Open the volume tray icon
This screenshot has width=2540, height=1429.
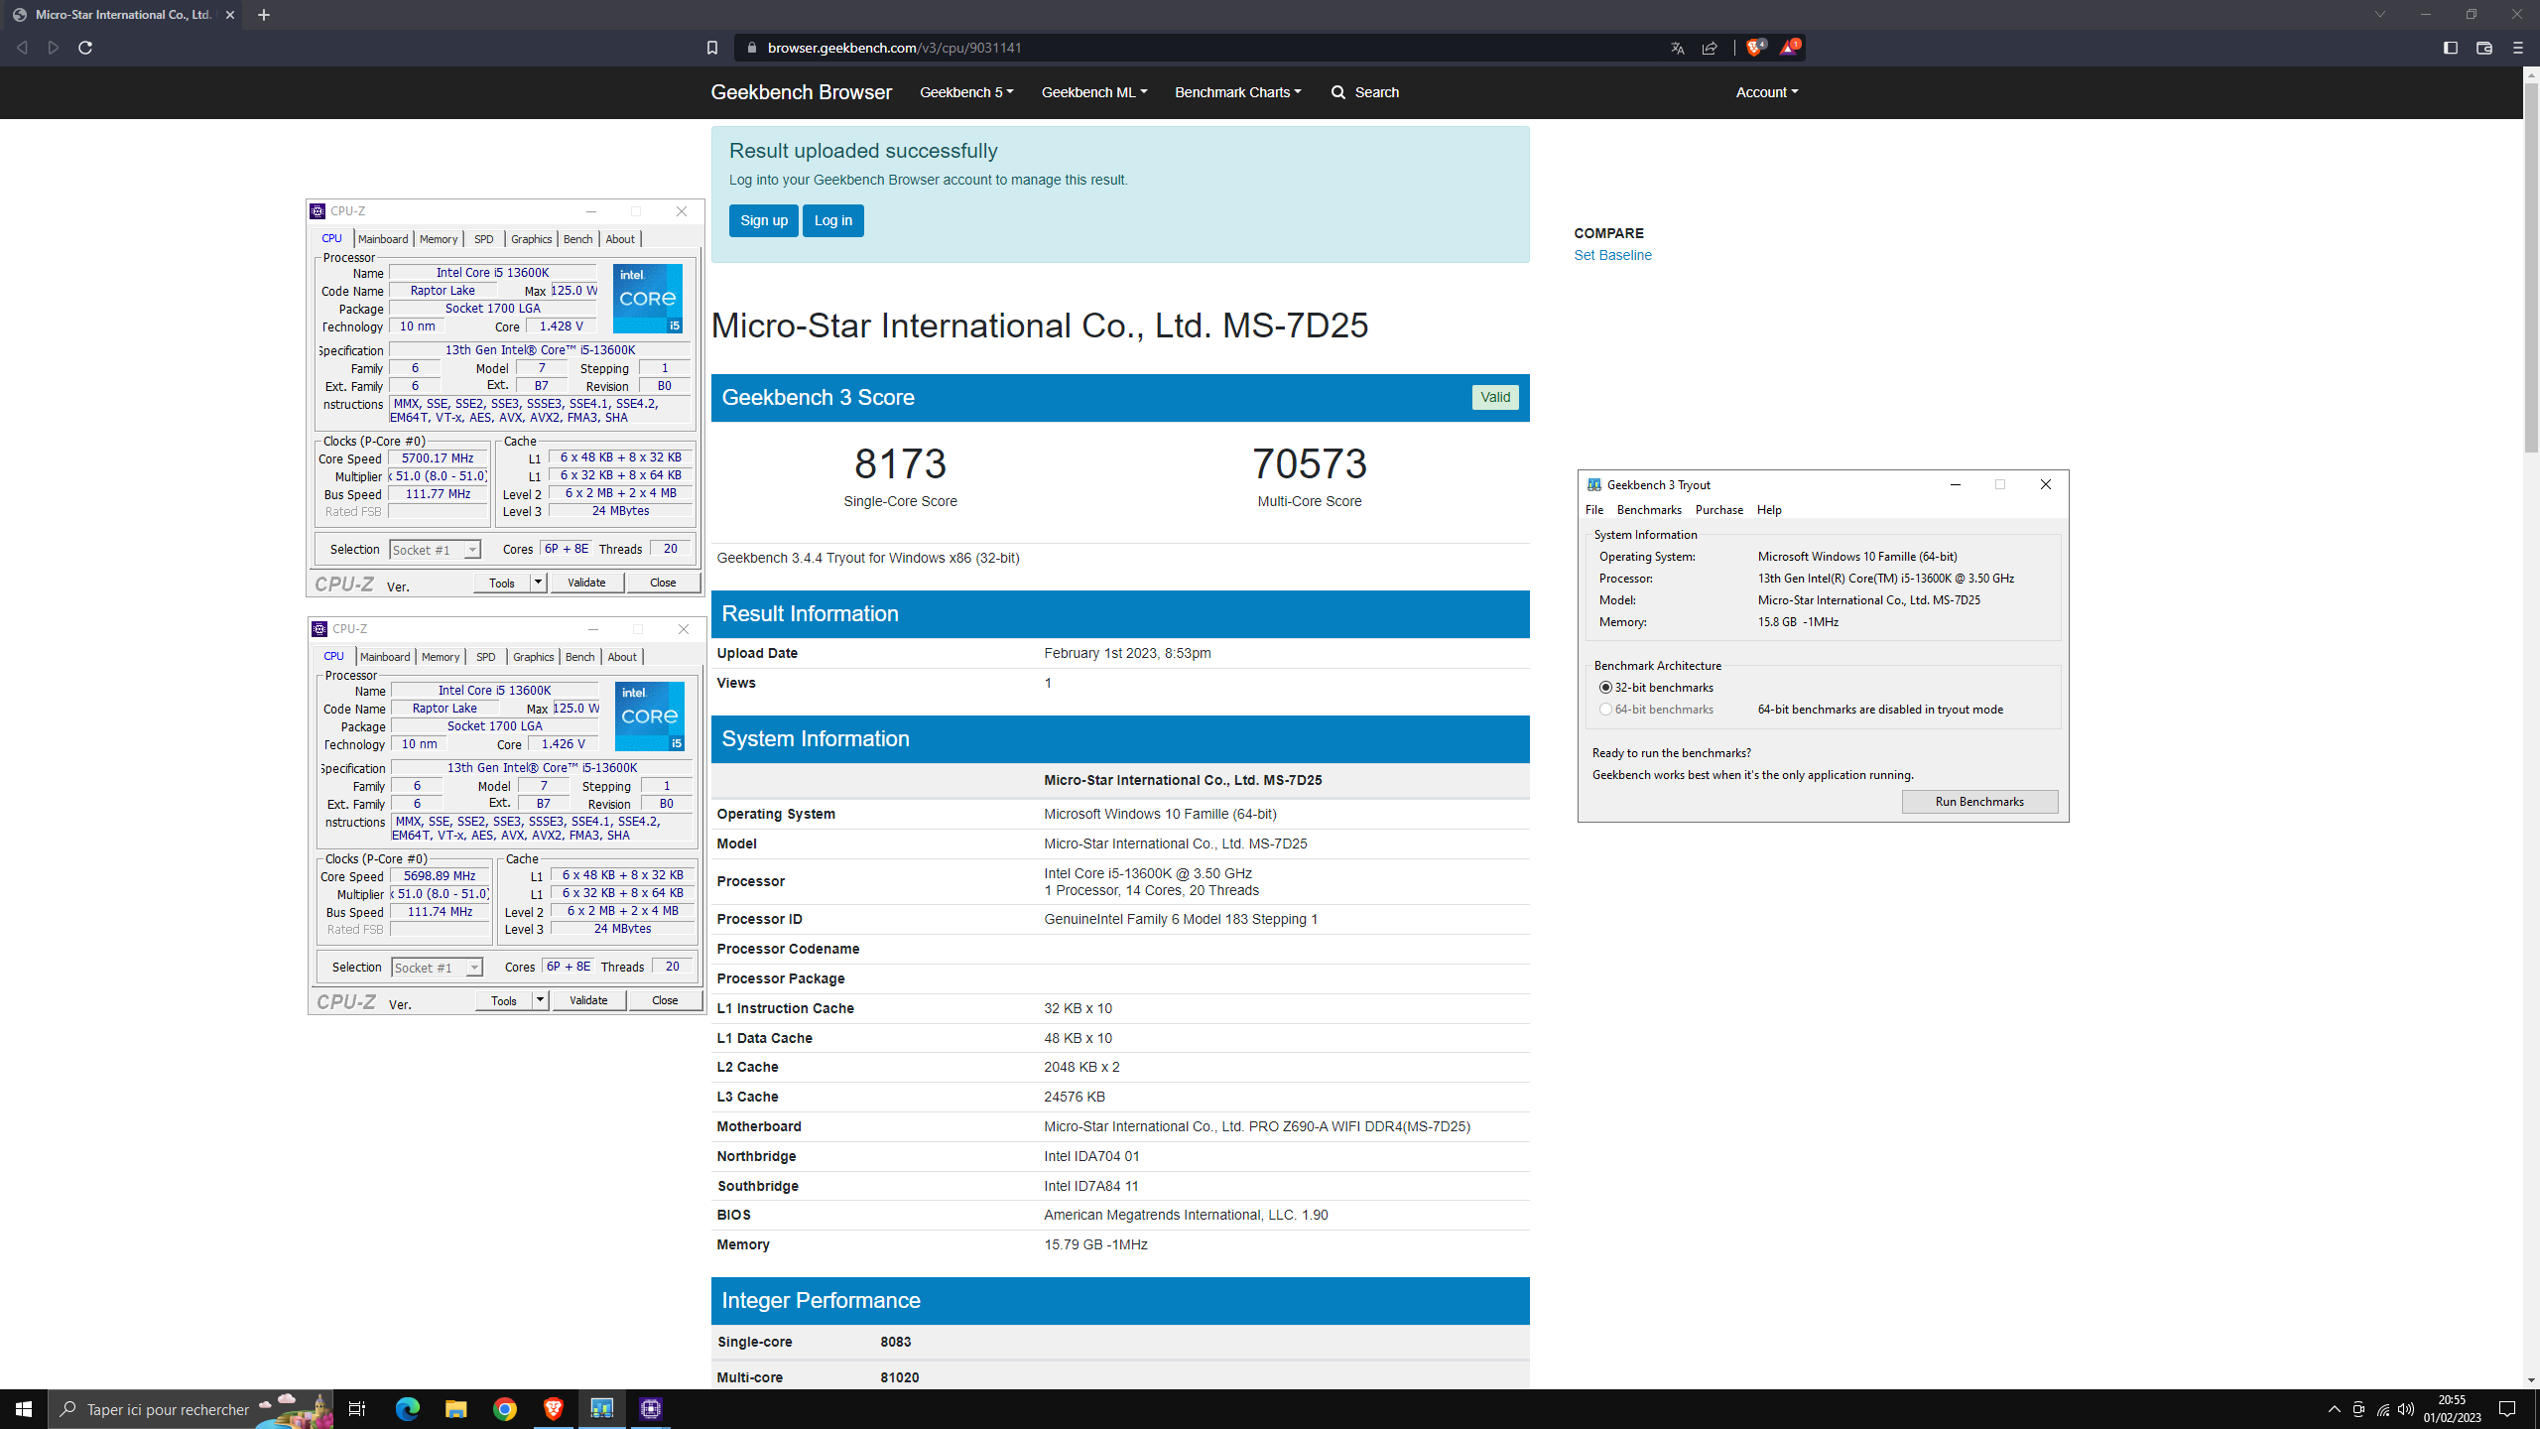2406,1409
